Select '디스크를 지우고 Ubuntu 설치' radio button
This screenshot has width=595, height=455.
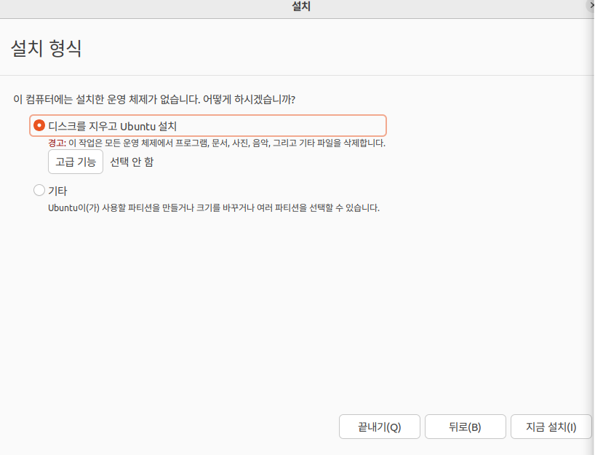point(39,125)
